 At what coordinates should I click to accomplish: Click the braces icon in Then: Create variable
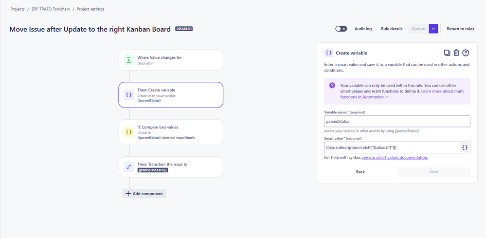(128, 95)
